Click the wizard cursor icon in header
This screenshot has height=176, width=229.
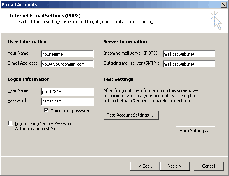pos(215,20)
